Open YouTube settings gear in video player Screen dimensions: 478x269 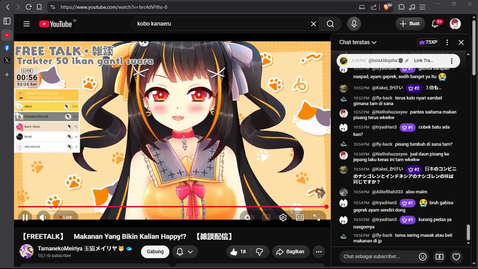[283, 217]
